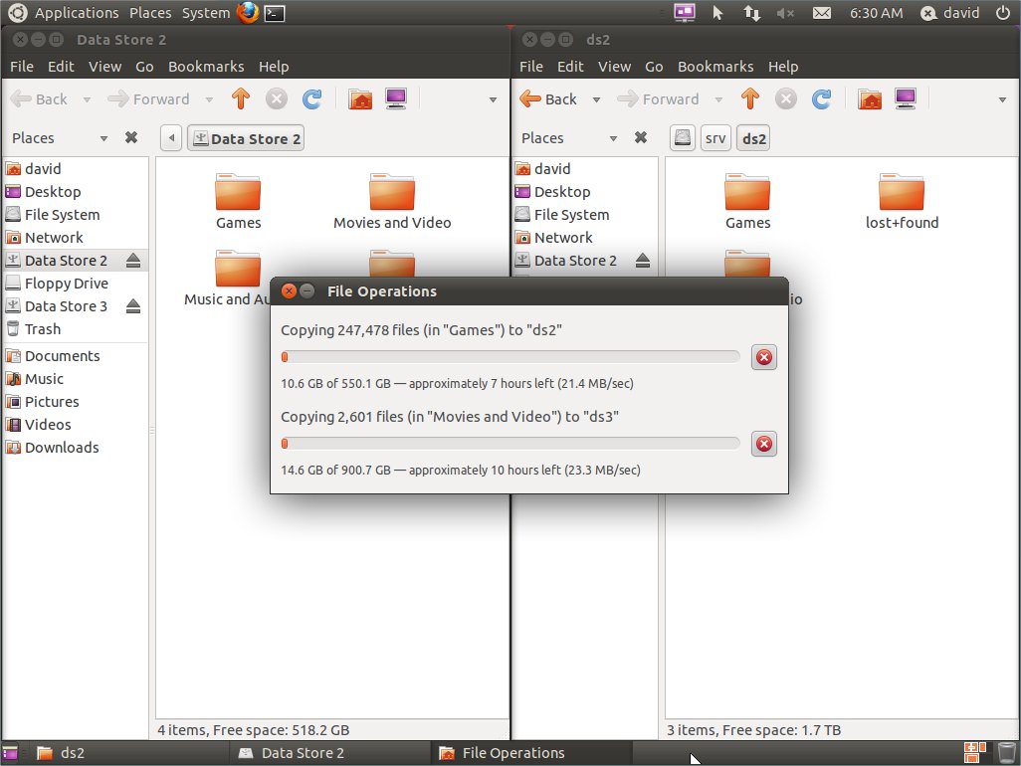
Task: Open View menu in ds2 window
Action: tap(614, 67)
